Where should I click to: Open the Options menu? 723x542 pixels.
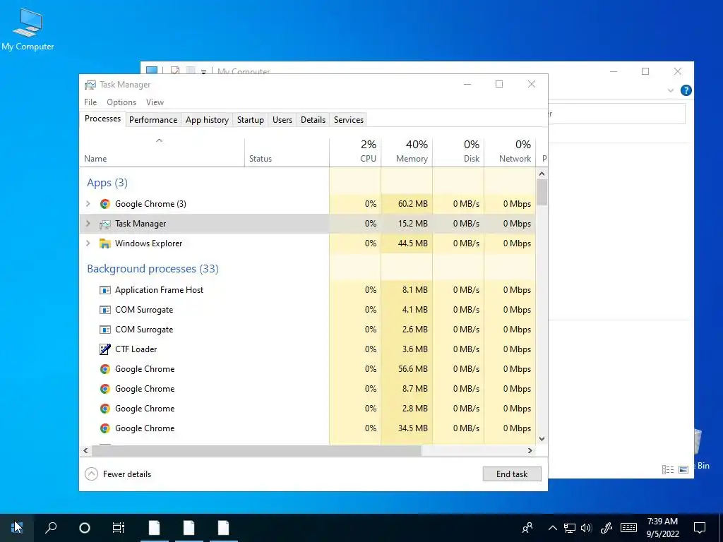[121, 102]
